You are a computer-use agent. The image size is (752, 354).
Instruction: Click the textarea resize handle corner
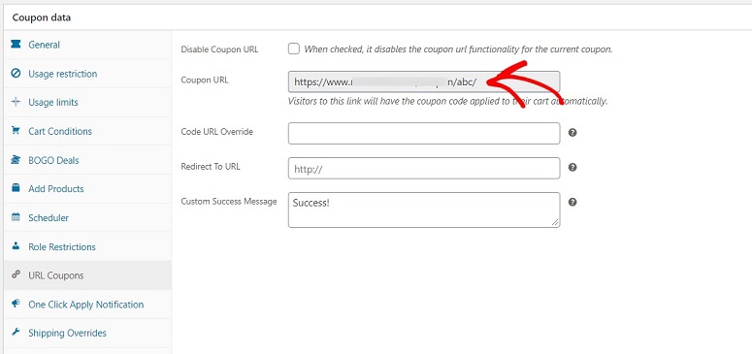(555, 222)
